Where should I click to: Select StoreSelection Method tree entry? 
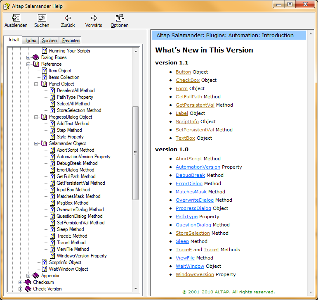pyautogui.click(x=79, y=110)
